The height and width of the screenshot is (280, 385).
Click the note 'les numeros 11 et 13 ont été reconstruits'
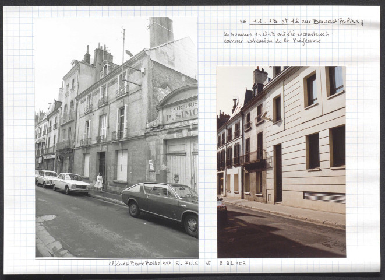tap(276, 34)
